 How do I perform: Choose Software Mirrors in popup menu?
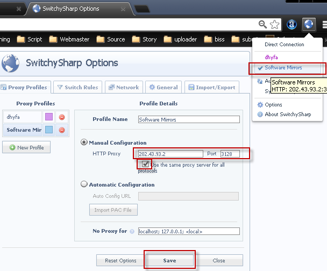[288, 68]
